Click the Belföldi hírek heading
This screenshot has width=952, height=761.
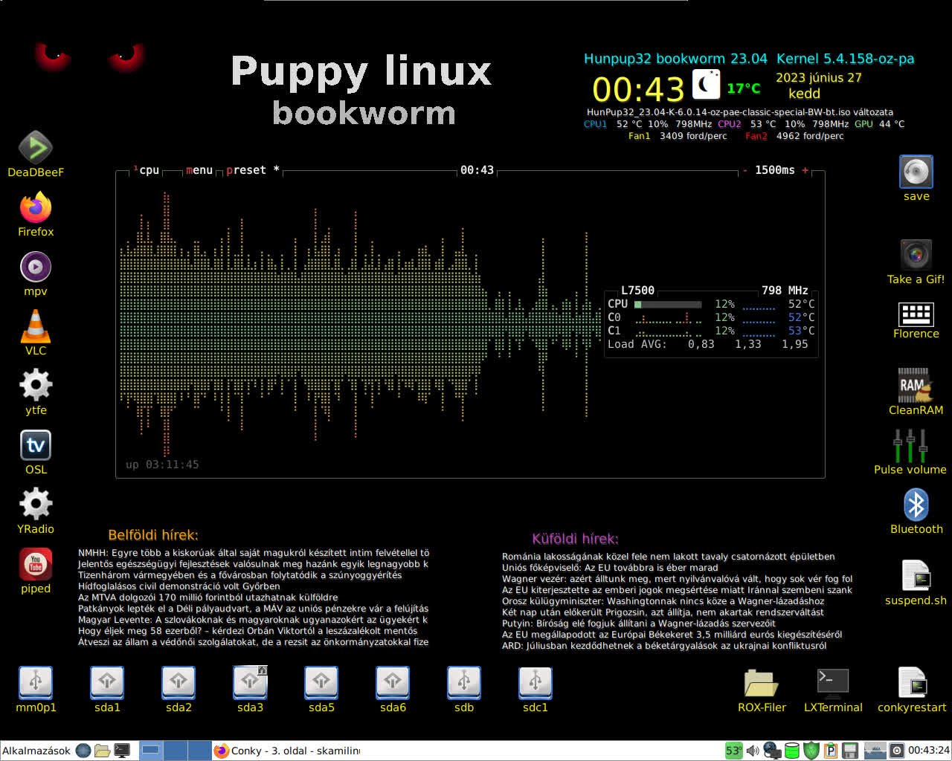click(153, 535)
